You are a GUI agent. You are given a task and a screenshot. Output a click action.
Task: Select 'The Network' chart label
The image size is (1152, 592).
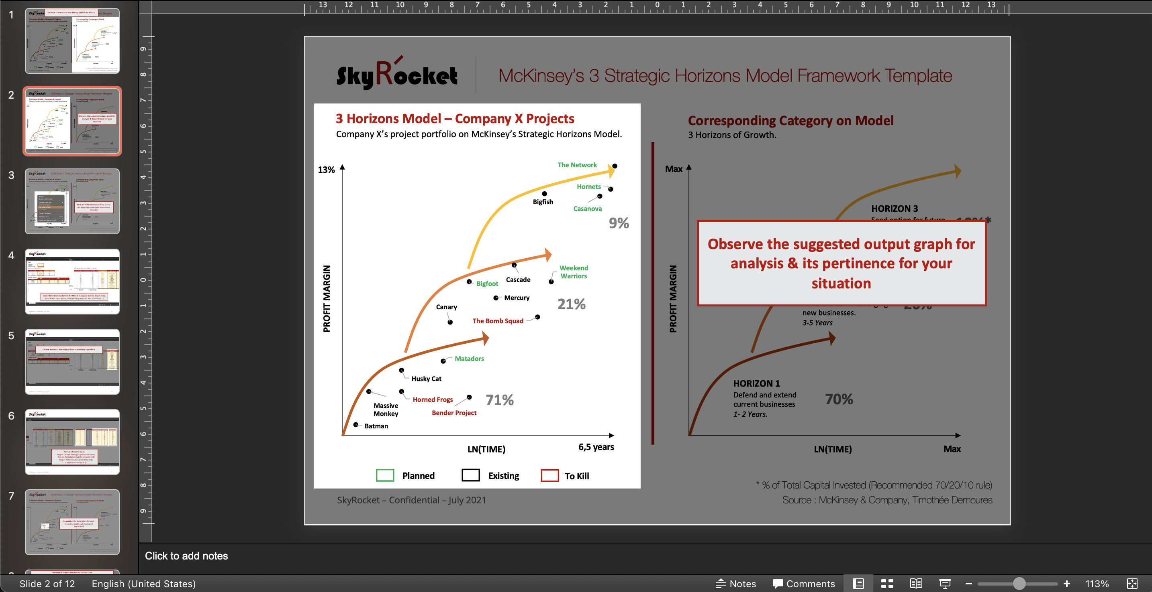577,165
